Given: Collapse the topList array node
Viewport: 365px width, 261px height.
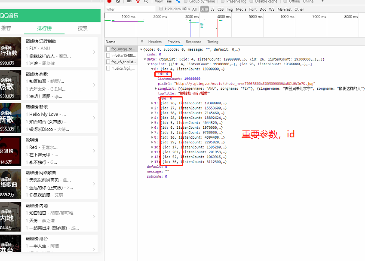Looking at the screenshot, I should click(148, 64).
